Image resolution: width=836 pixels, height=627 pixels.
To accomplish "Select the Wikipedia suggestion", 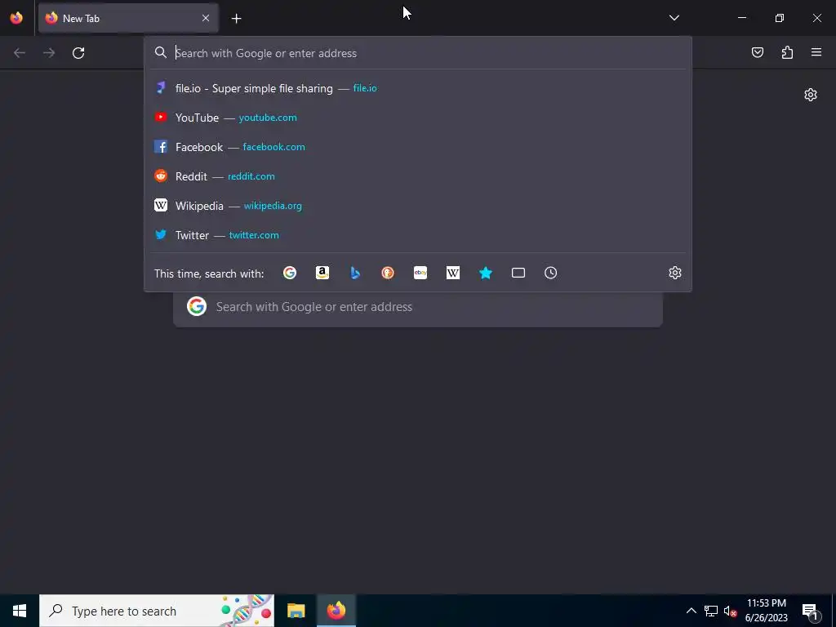I will (x=417, y=205).
